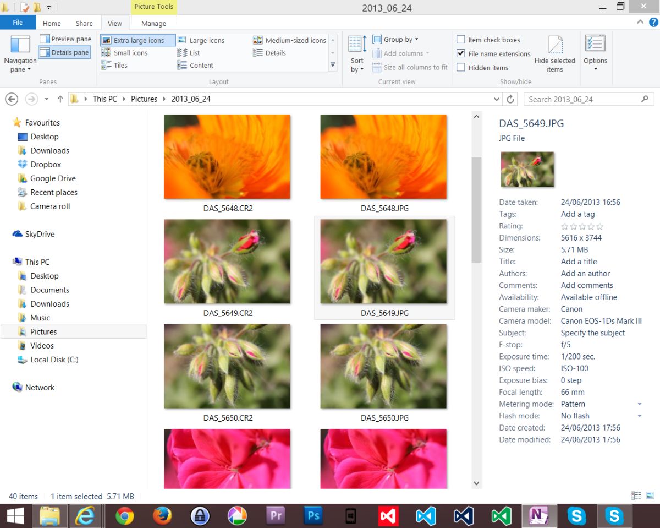Select Extra large icons layout
The width and height of the screenshot is (660, 528).
point(138,40)
